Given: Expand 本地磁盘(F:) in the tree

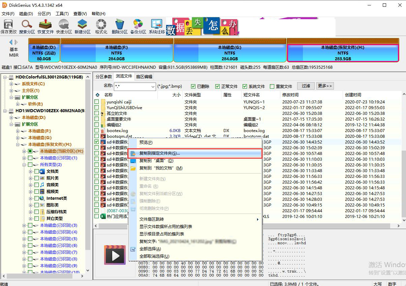Looking at the screenshot, I should (x=18, y=131).
